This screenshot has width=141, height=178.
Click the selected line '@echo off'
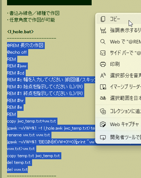(x=17, y=52)
